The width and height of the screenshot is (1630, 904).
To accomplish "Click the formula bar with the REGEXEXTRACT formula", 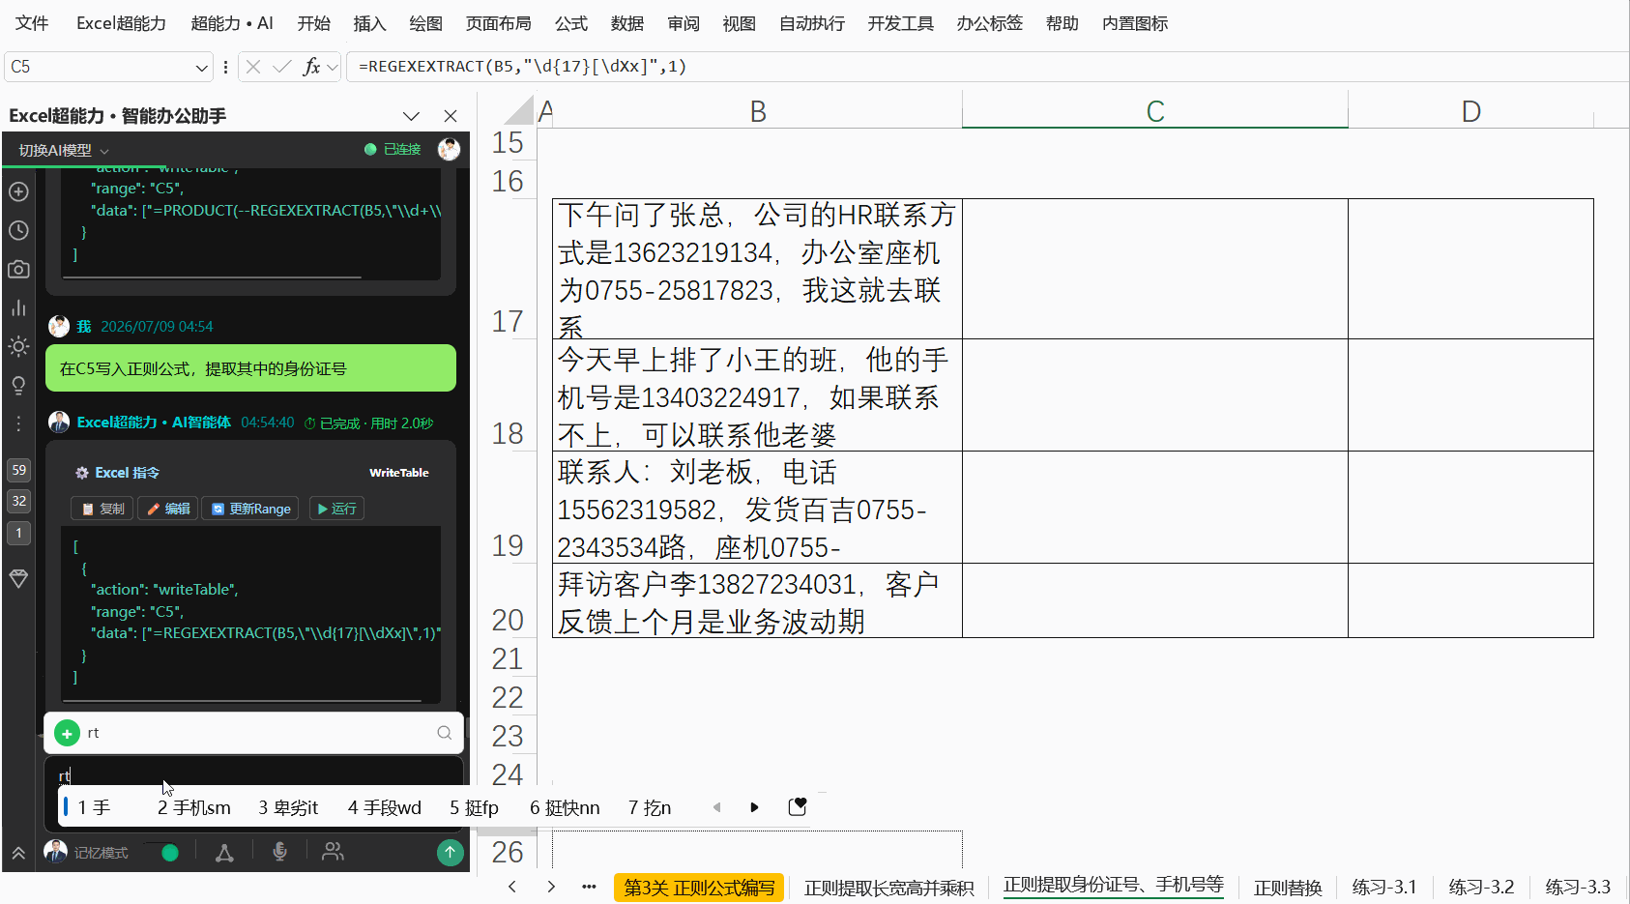I will pos(986,67).
